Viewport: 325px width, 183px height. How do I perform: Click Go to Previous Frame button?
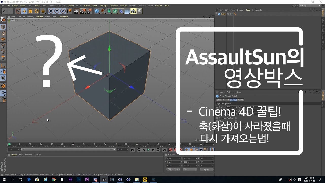[144, 150]
